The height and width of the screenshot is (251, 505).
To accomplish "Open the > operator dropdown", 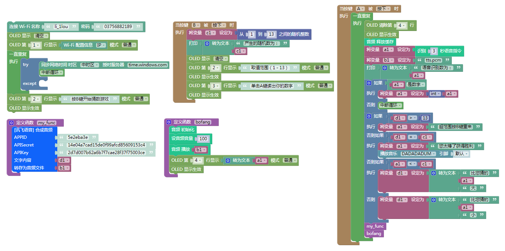I will point(412,118).
